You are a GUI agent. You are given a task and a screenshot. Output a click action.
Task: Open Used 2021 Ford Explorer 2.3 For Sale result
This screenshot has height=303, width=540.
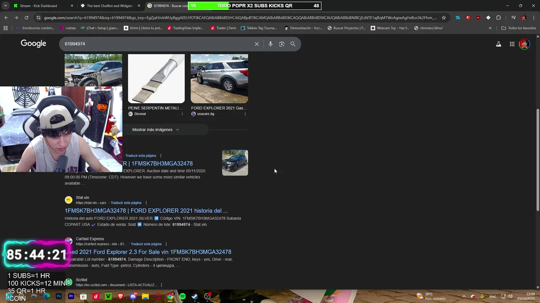[x=148, y=252]
